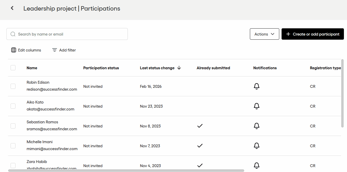The height and width of the screenshot is (172, 347).
Task: Click CR registration type for Zara Habib
Action: (x=312, y=166)
